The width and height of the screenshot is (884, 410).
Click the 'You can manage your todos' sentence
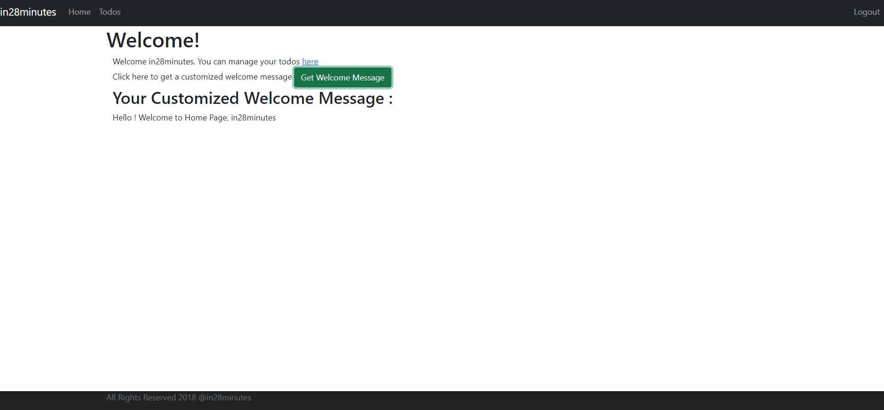pos(249,62)
